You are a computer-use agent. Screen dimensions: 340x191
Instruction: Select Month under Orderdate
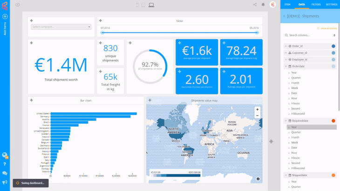(x=295, y=83)
